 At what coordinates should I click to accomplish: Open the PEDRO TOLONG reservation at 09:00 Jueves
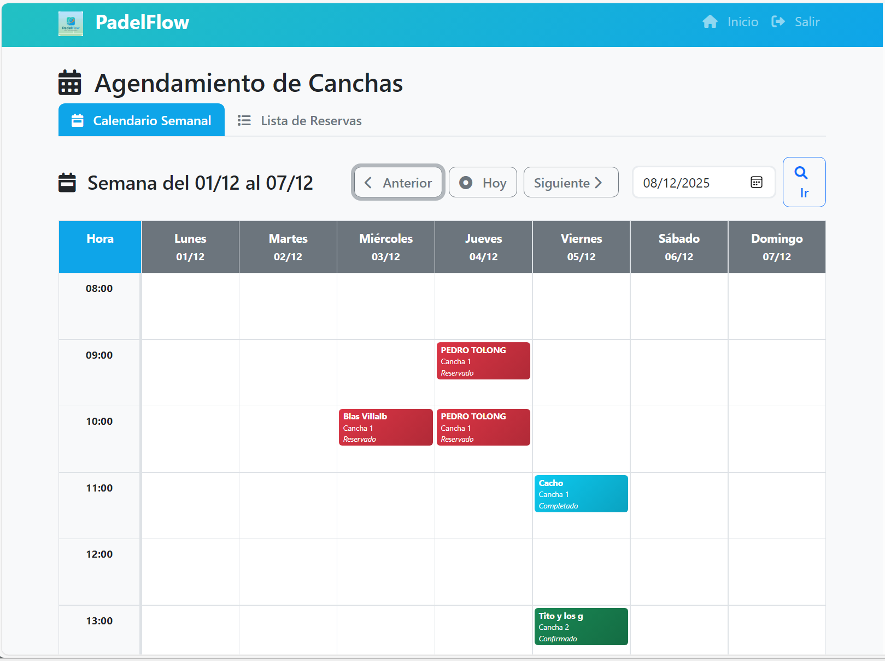pos(483,361)
